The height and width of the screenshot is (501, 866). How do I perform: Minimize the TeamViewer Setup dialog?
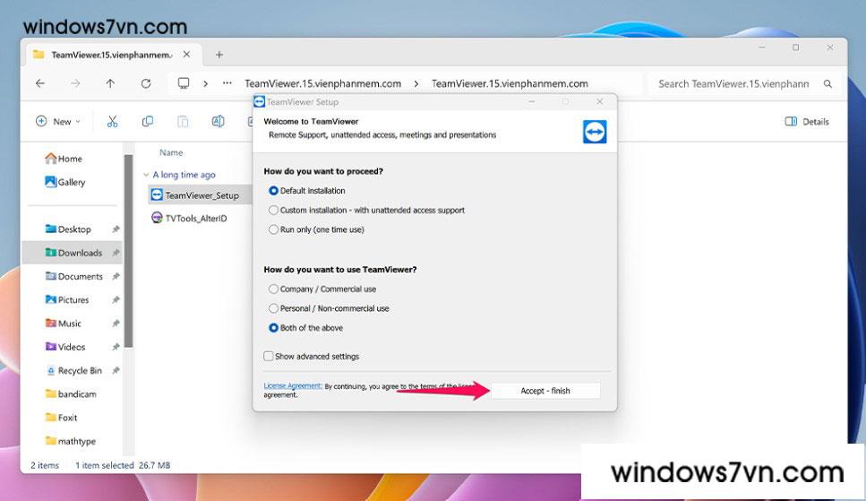(x=531, y=102)
